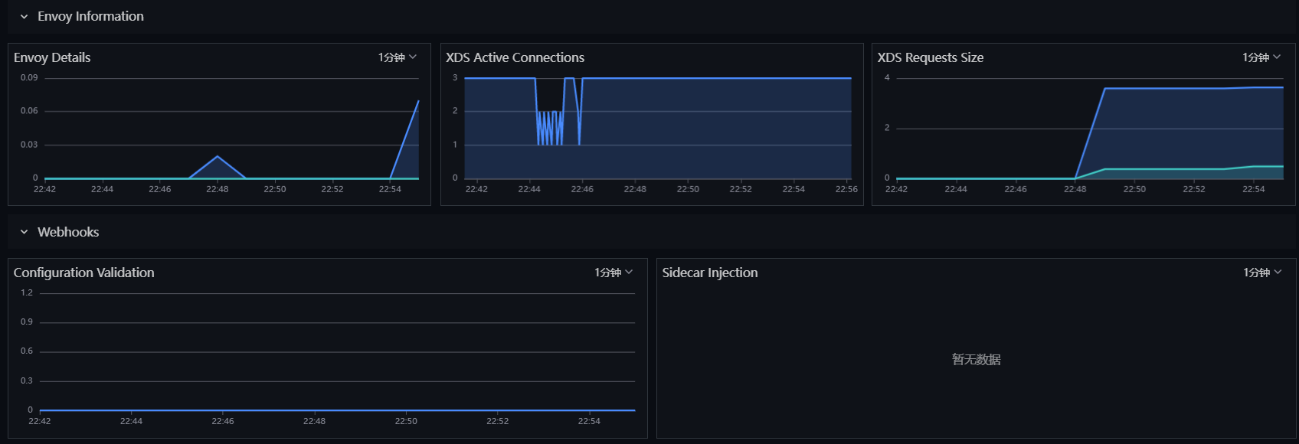Collapse the Envoy Information section chevron

click(24, 17)
